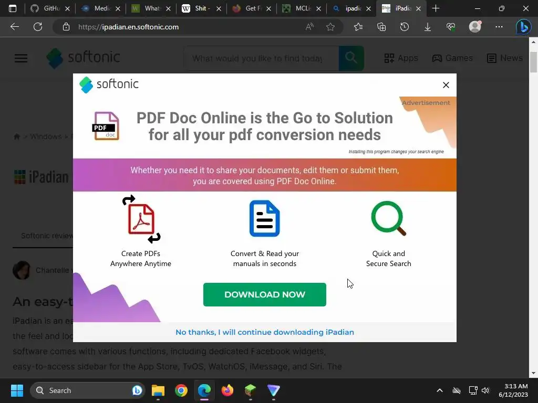Image resolution: width=538 pixels, height=403 pixels.
Task: Click the green magnifier Quick Search icon
Action: 389,219
